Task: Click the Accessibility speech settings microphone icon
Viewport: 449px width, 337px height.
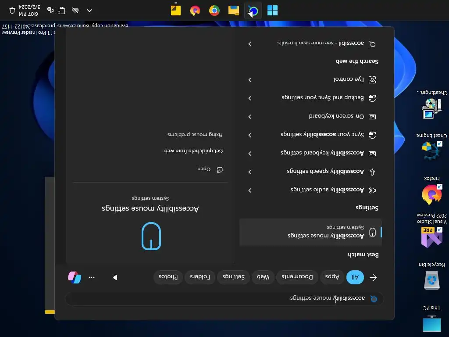Action: tap(372, 172)
